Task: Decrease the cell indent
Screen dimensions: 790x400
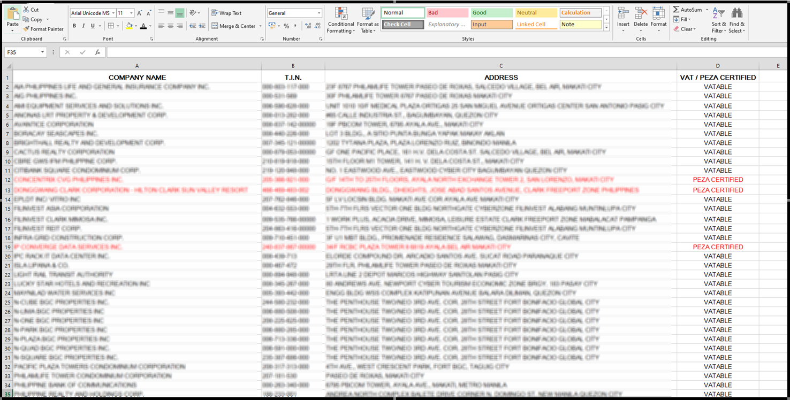Action: [192, 26]
